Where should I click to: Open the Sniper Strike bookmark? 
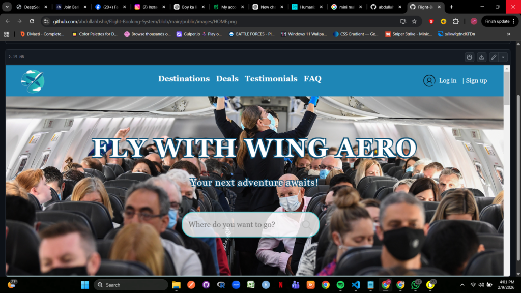pos(409,34)
